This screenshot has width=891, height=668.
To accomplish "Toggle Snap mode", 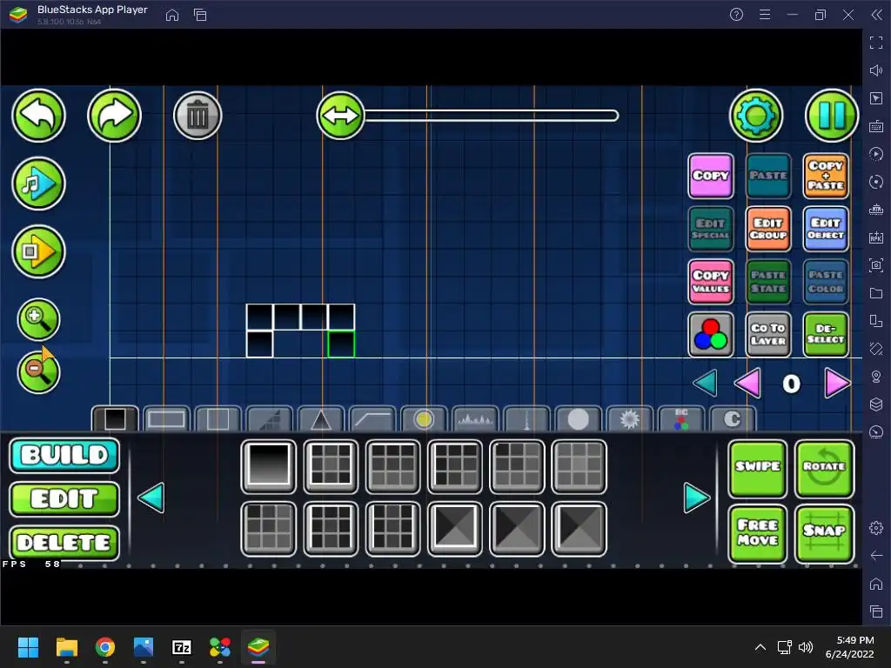I will click(x=825, y=533).
